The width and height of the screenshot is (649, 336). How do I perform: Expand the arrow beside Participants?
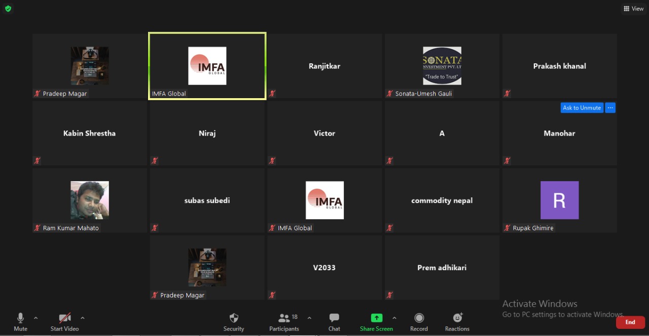point(309,318)
